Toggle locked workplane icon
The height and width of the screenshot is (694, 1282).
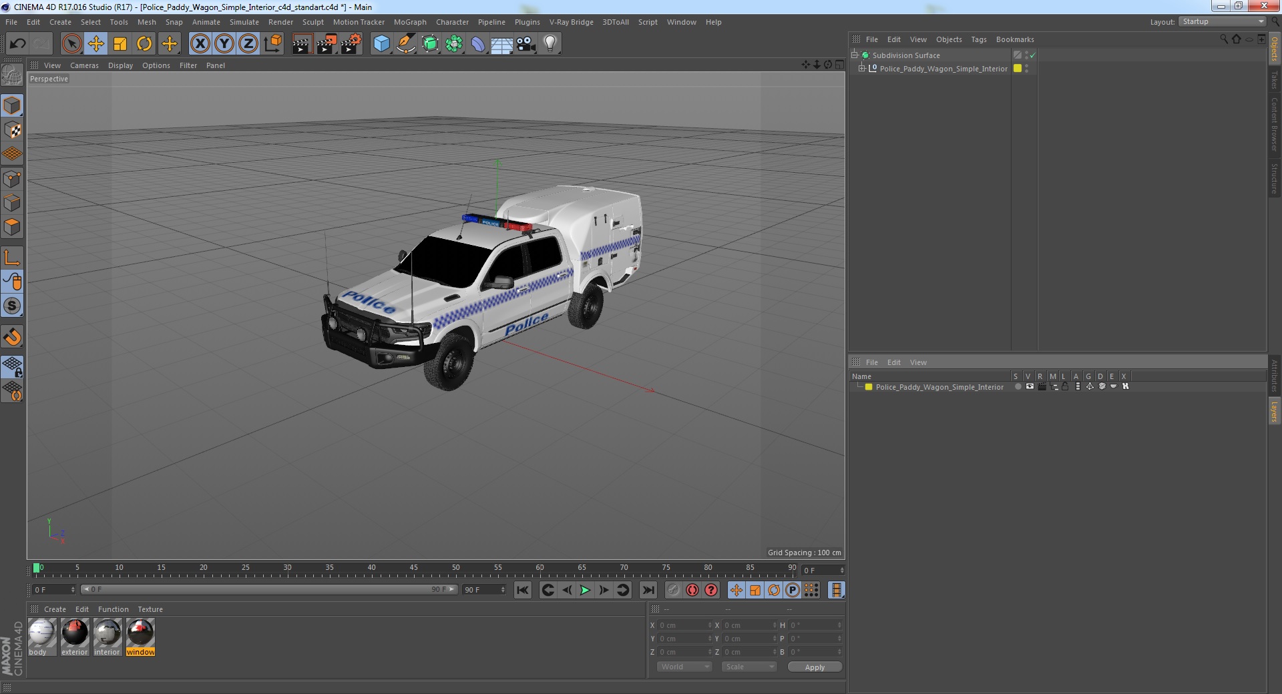point(12,367)
